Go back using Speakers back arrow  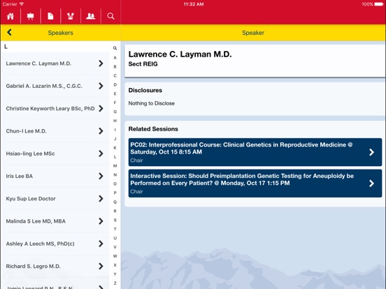click(9, 32)
